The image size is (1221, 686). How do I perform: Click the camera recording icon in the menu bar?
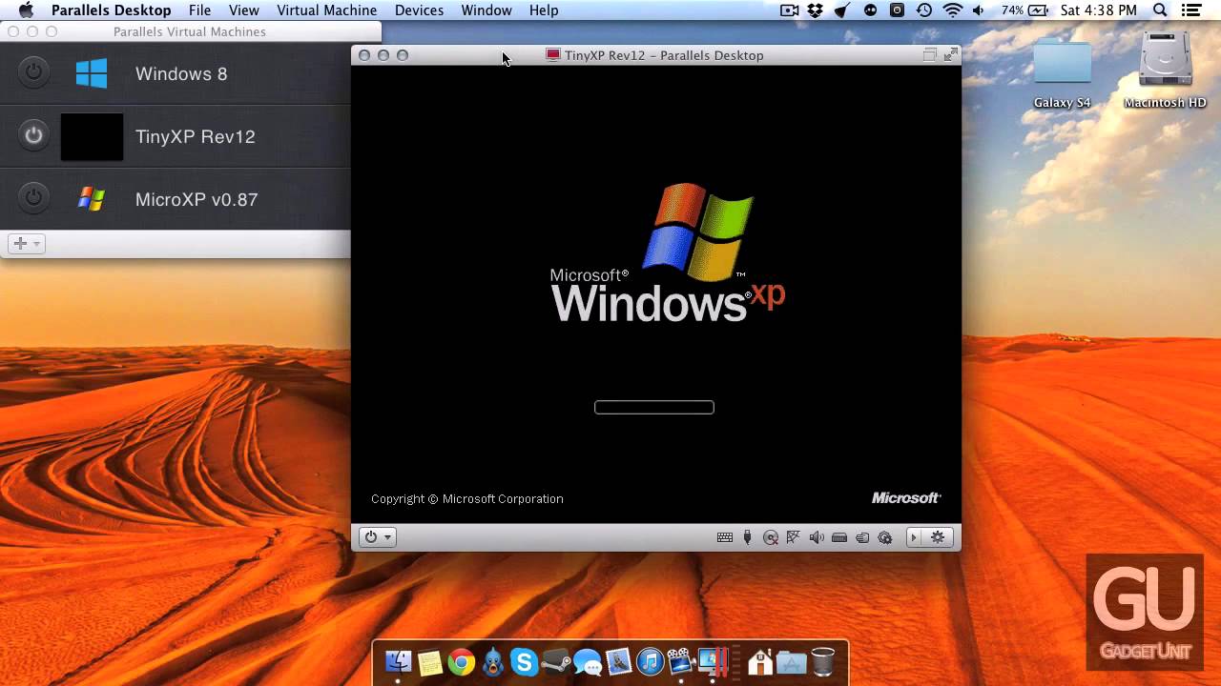(789, 10)
